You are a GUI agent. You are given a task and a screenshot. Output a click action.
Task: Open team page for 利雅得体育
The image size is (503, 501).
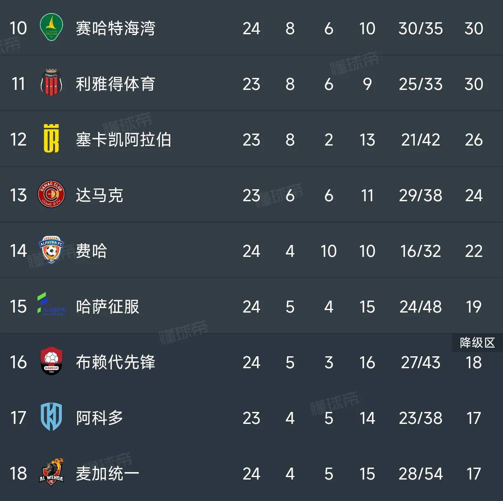115,84
